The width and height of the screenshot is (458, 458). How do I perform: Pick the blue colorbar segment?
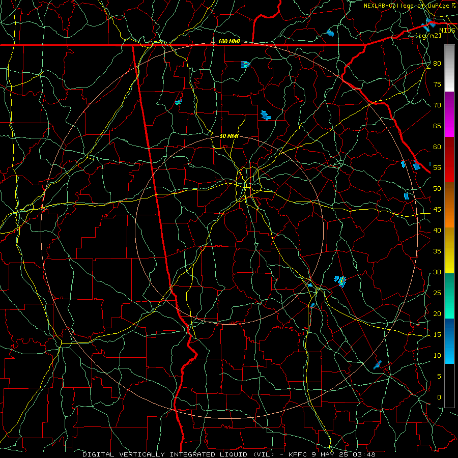tap(449, 341)
